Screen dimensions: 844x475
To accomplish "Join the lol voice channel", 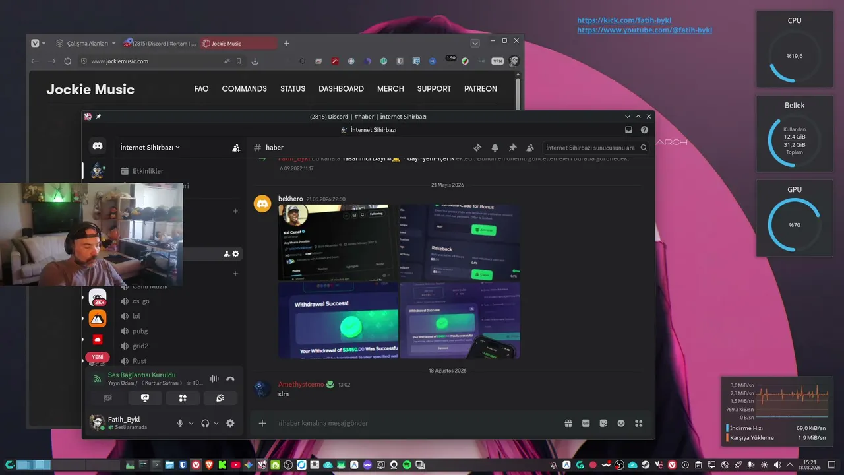I will tap(136, 316).
